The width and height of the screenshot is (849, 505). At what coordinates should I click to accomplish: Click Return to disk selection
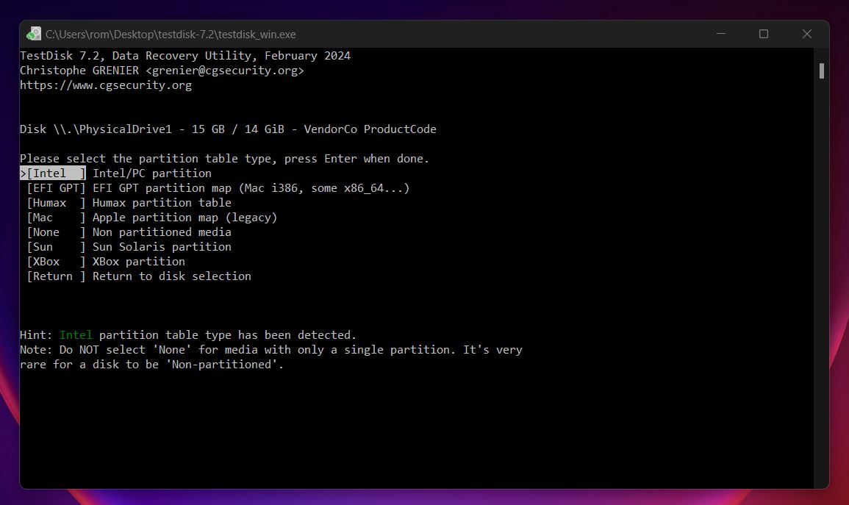coord(139,276)
